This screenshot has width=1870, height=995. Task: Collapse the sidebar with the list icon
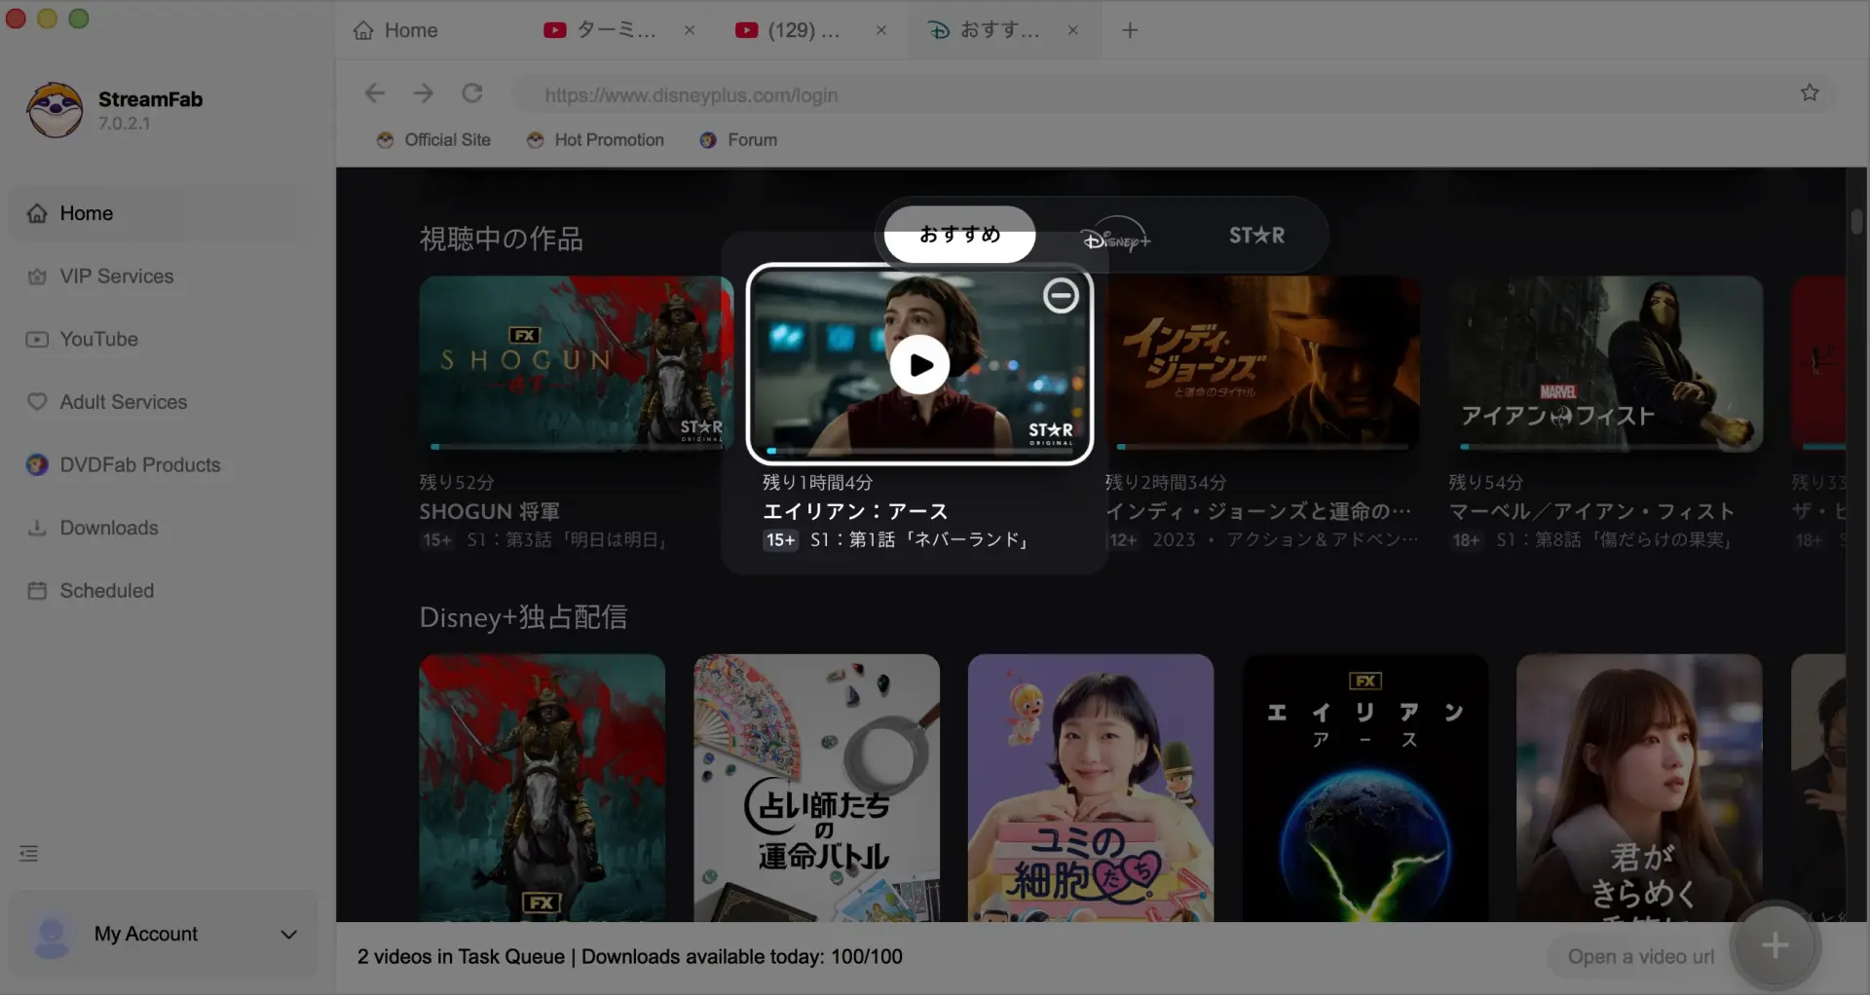[x=28, y=854]
